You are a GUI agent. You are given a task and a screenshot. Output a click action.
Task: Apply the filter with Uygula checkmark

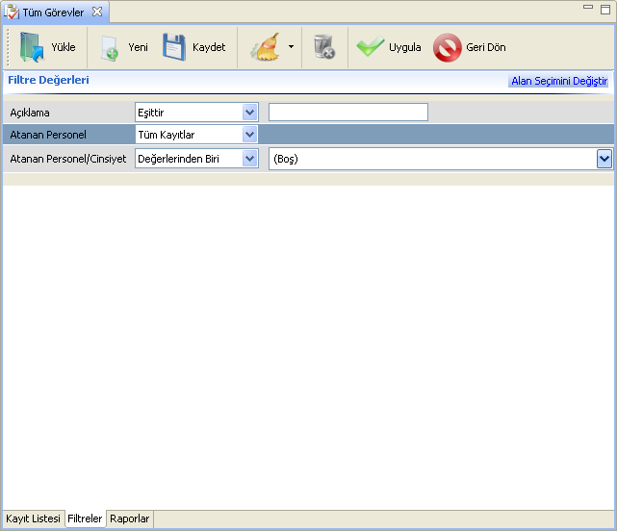[x=371, y=47]
